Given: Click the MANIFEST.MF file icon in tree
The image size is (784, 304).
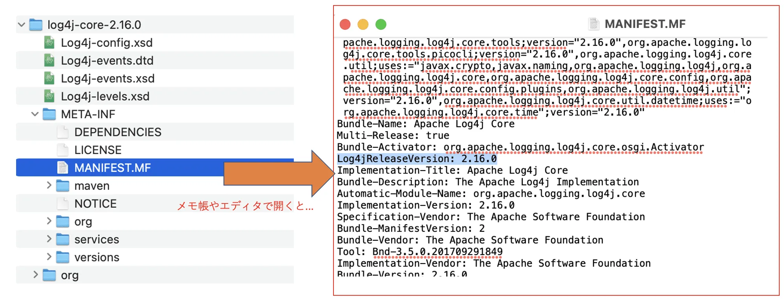Looking at the screenshot, I should pos(62,168).
